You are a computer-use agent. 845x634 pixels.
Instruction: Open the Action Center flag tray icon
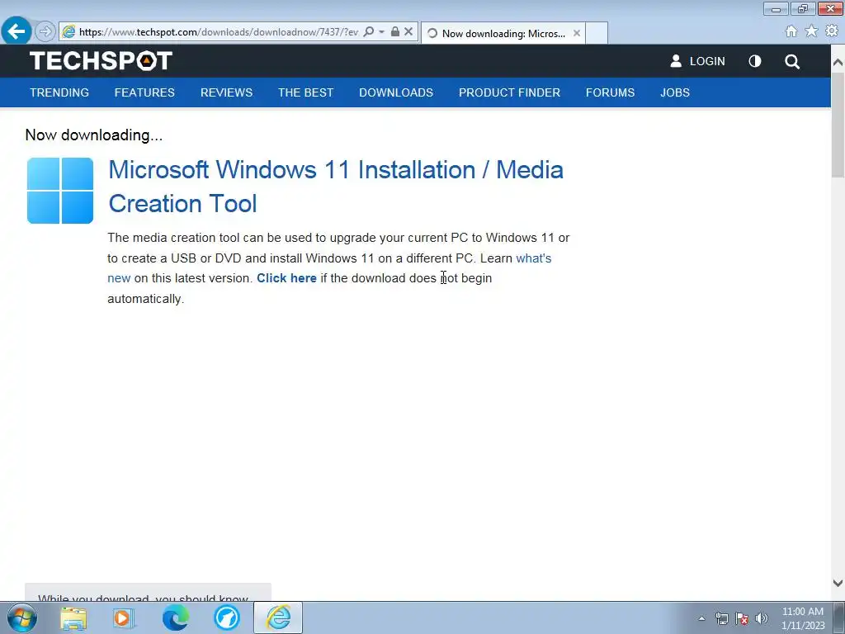[742, 618]
